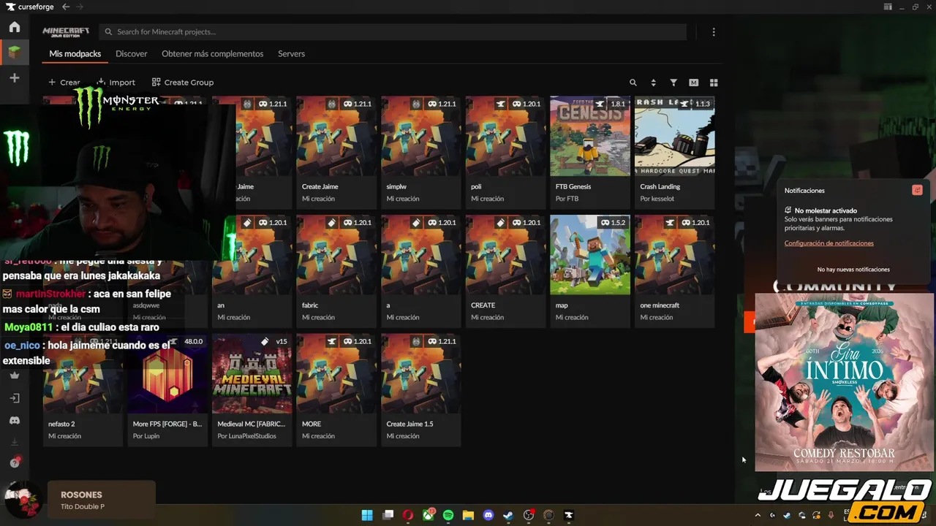Open Xbox app from taskbar
Screen dimensions: 936x526
click(429, 515)
